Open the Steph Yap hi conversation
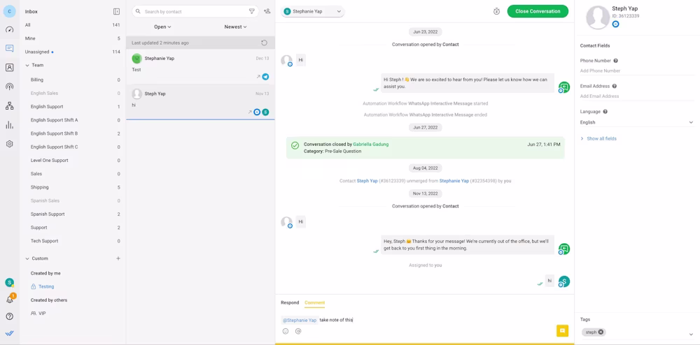This screenshot has height=345, width=700. [x=200, y=102]
